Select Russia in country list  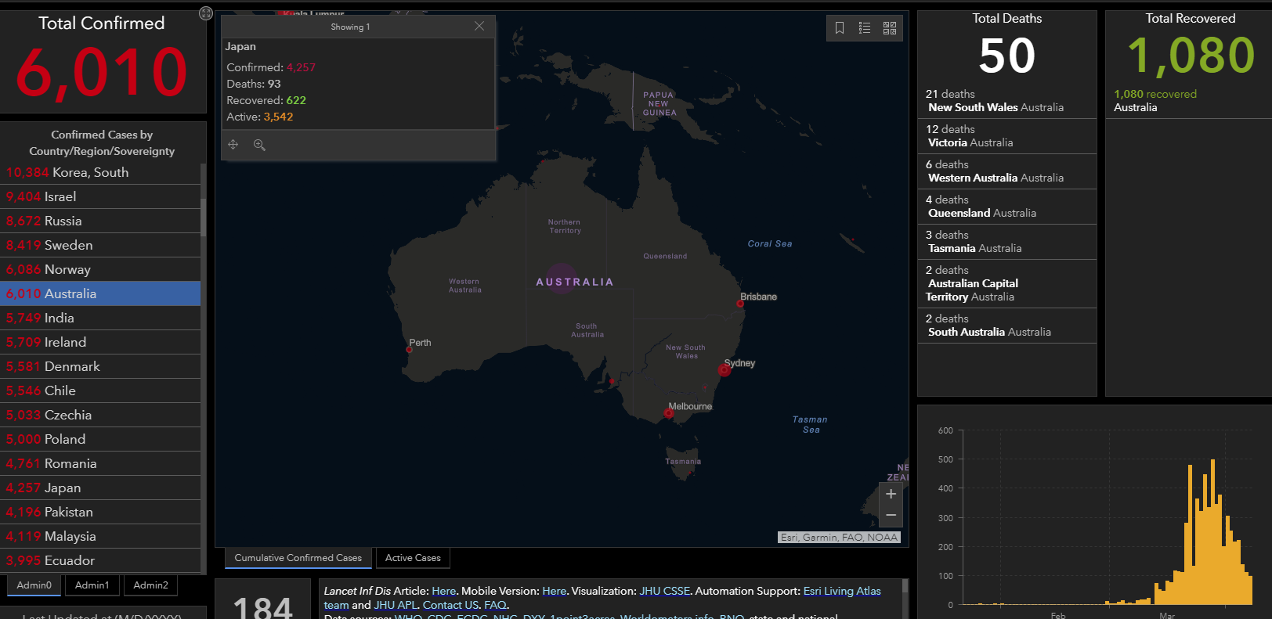(100, 221)
